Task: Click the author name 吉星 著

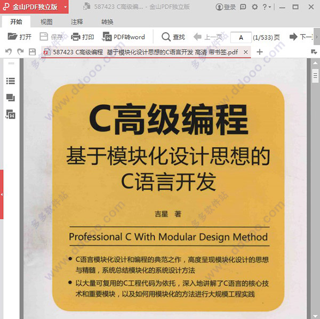Action: coord(168,214)
